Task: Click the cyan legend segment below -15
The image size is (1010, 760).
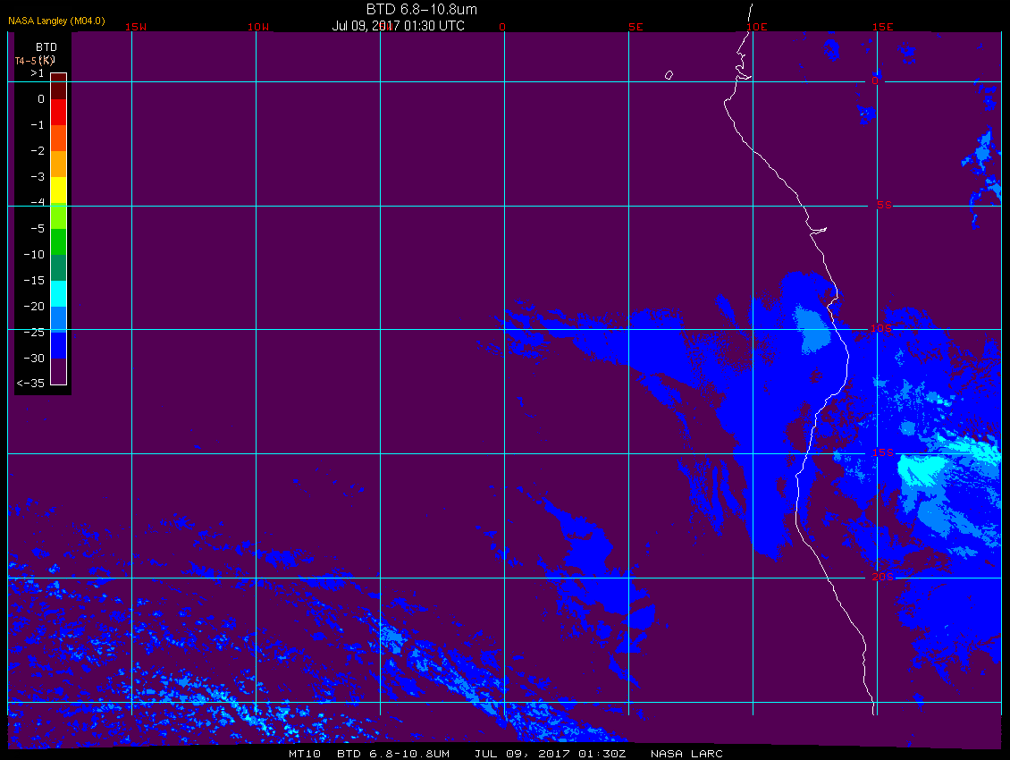Action: (59, 293)
